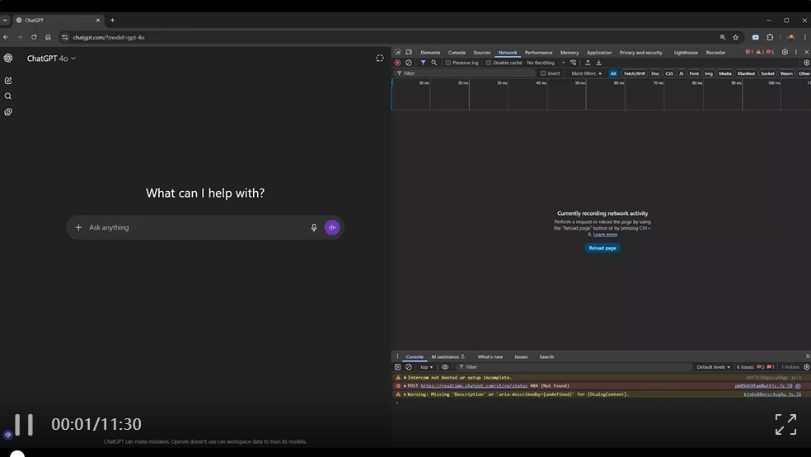Open the ChatGPT 4o model dropdown
The height and width of the screenshot is (457, 811).
pos(51,58)
